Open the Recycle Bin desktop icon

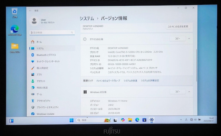coord(15,13)
